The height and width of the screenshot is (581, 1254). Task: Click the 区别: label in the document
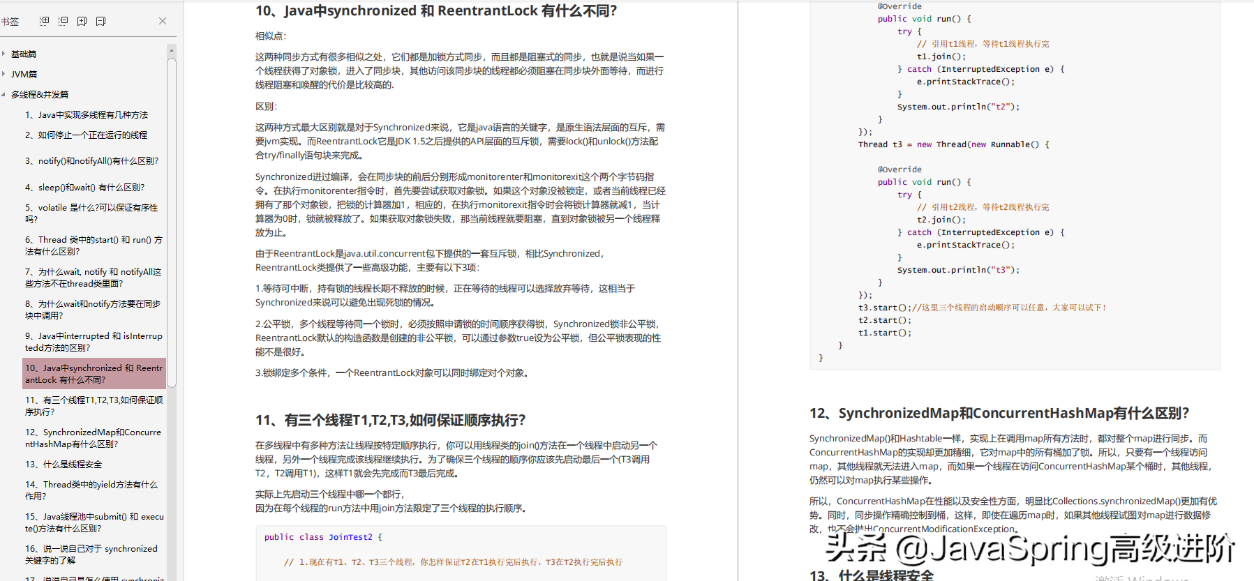pos(266,106)
